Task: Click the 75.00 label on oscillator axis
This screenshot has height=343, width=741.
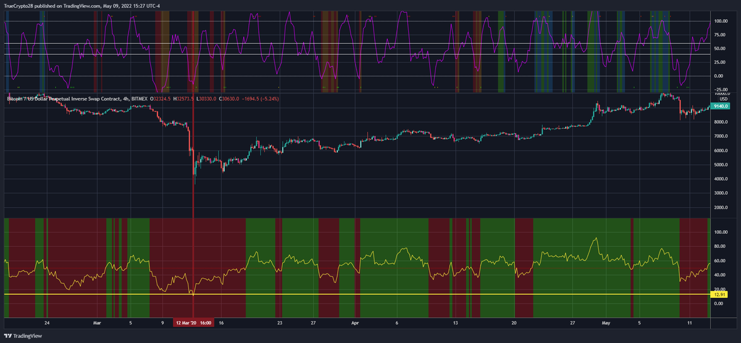Action: [x=721, y=35]
